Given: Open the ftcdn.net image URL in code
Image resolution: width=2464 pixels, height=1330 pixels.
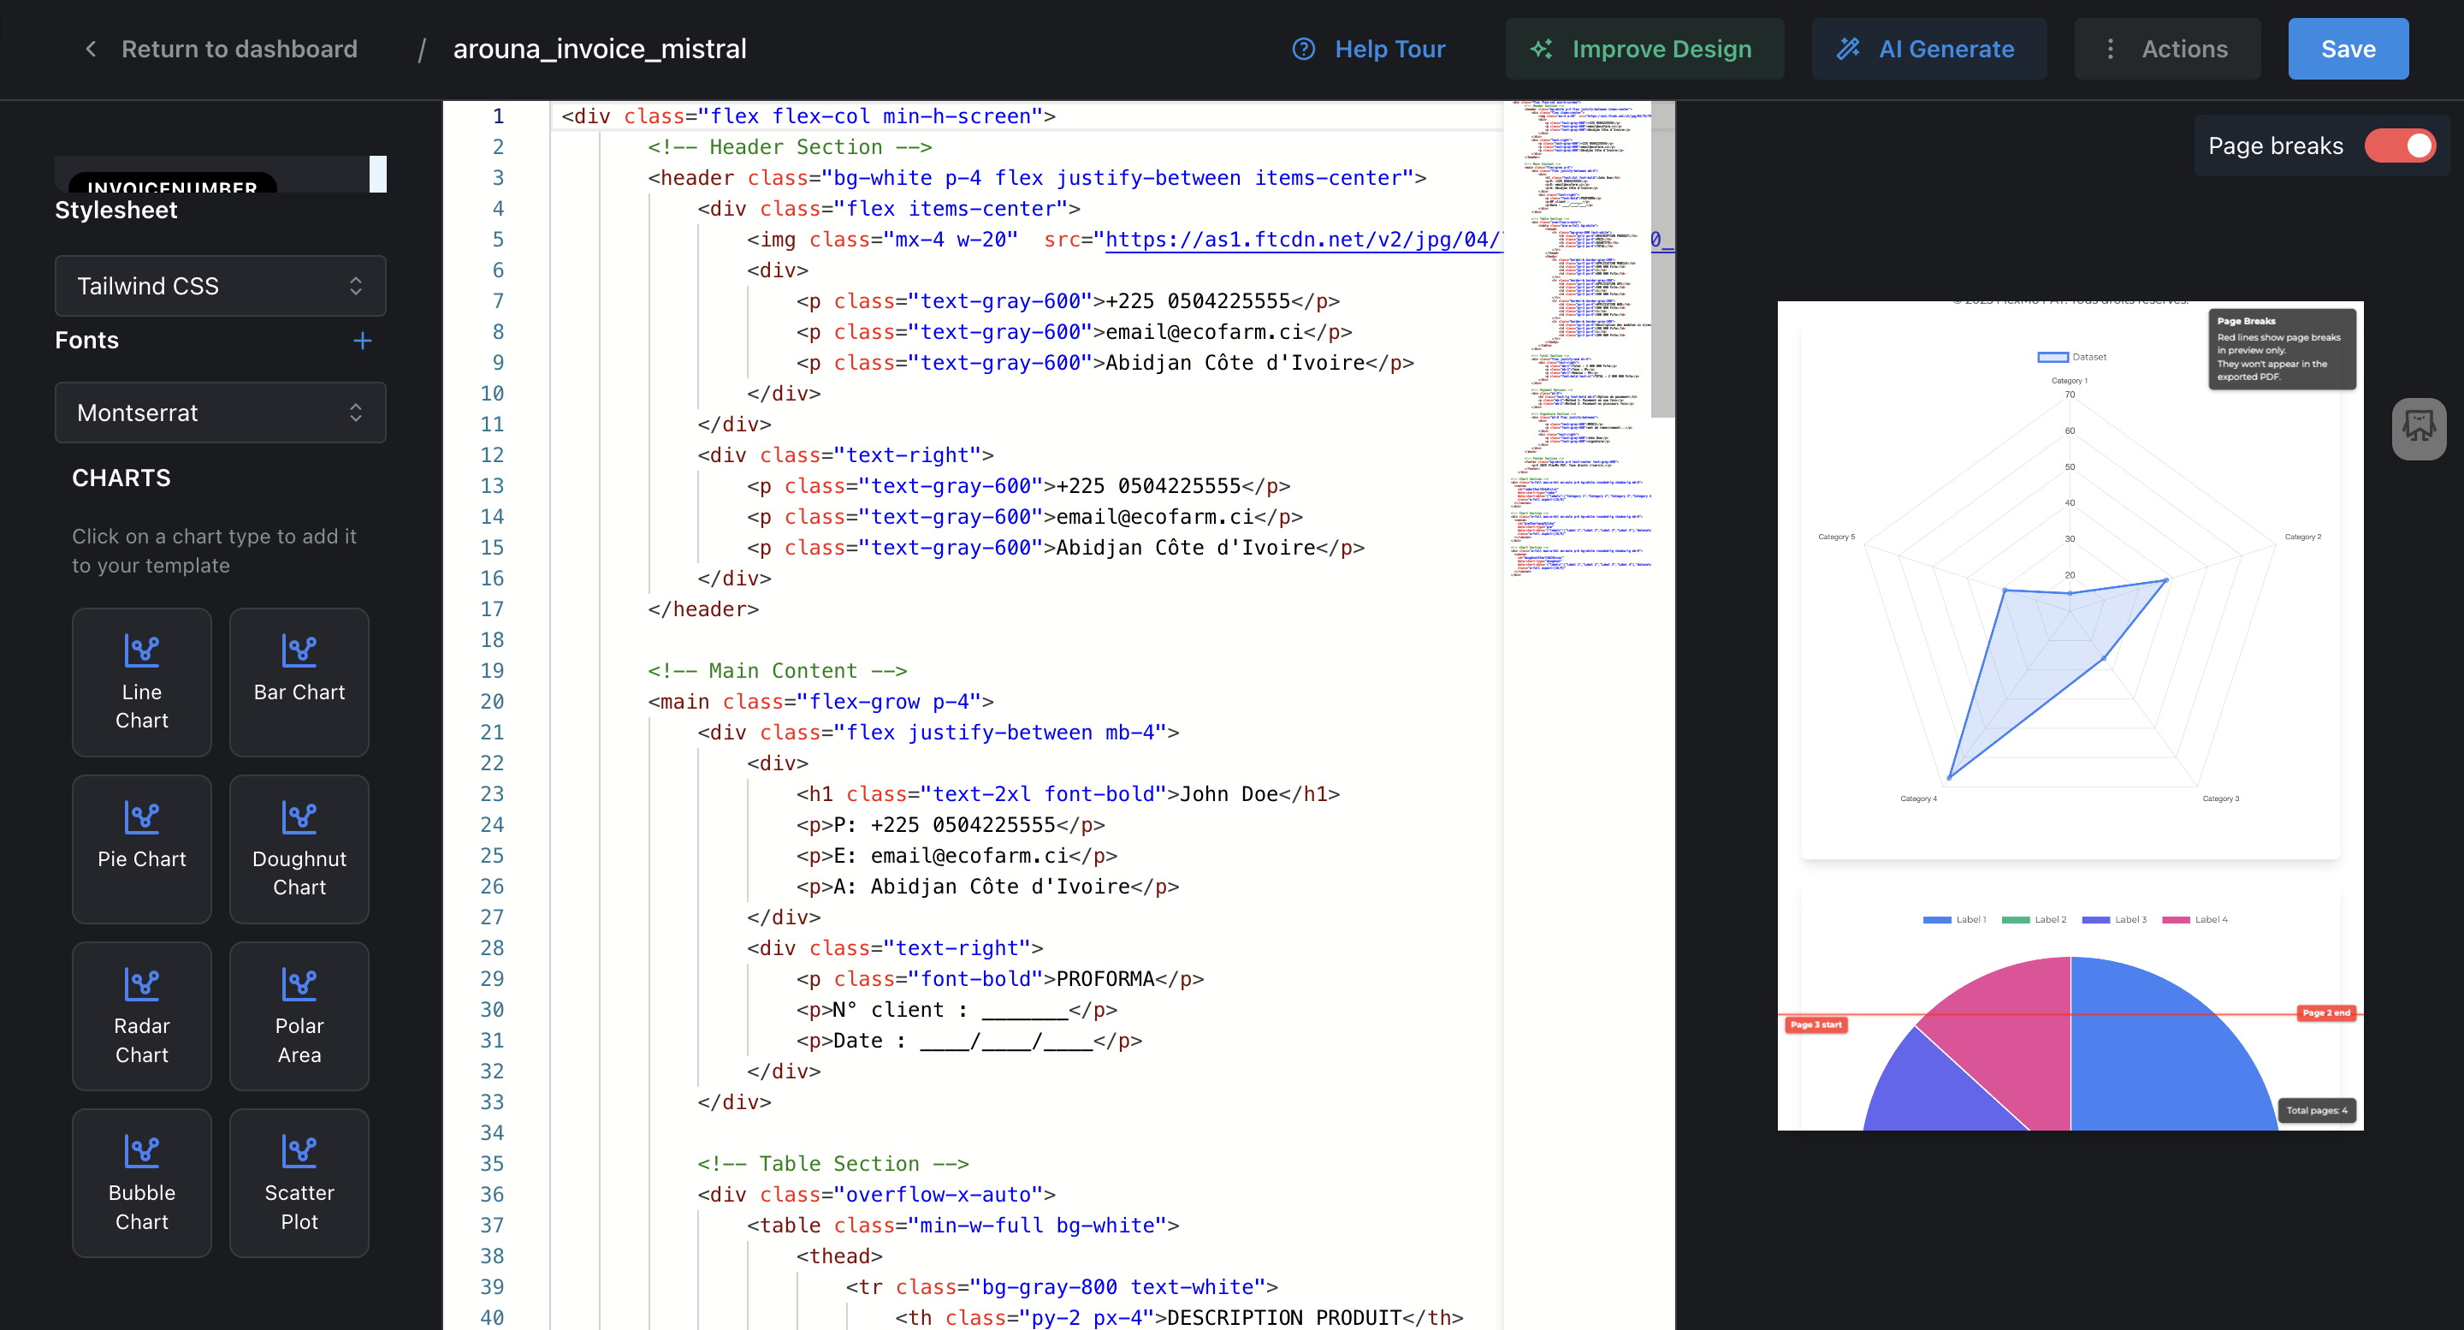Looking at the screenshot, I should click(x=1304, y=239).
